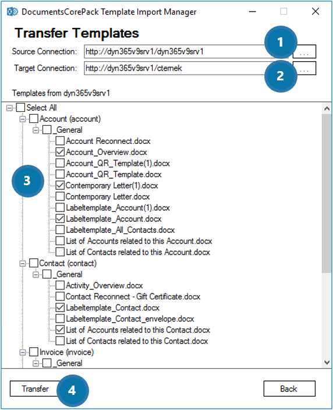
Task: Select the Activity_Overview.docx tree item
Action: point(104,285)
